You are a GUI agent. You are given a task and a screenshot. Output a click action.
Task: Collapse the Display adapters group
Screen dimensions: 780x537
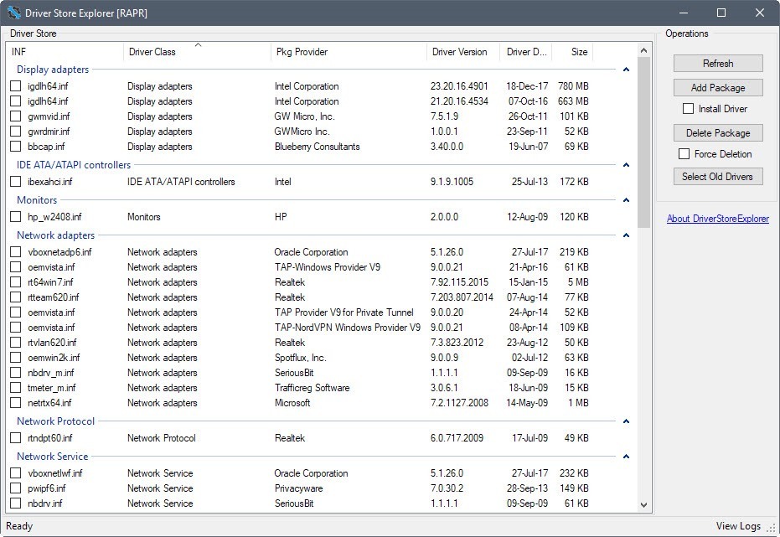(x=626, y=70)
